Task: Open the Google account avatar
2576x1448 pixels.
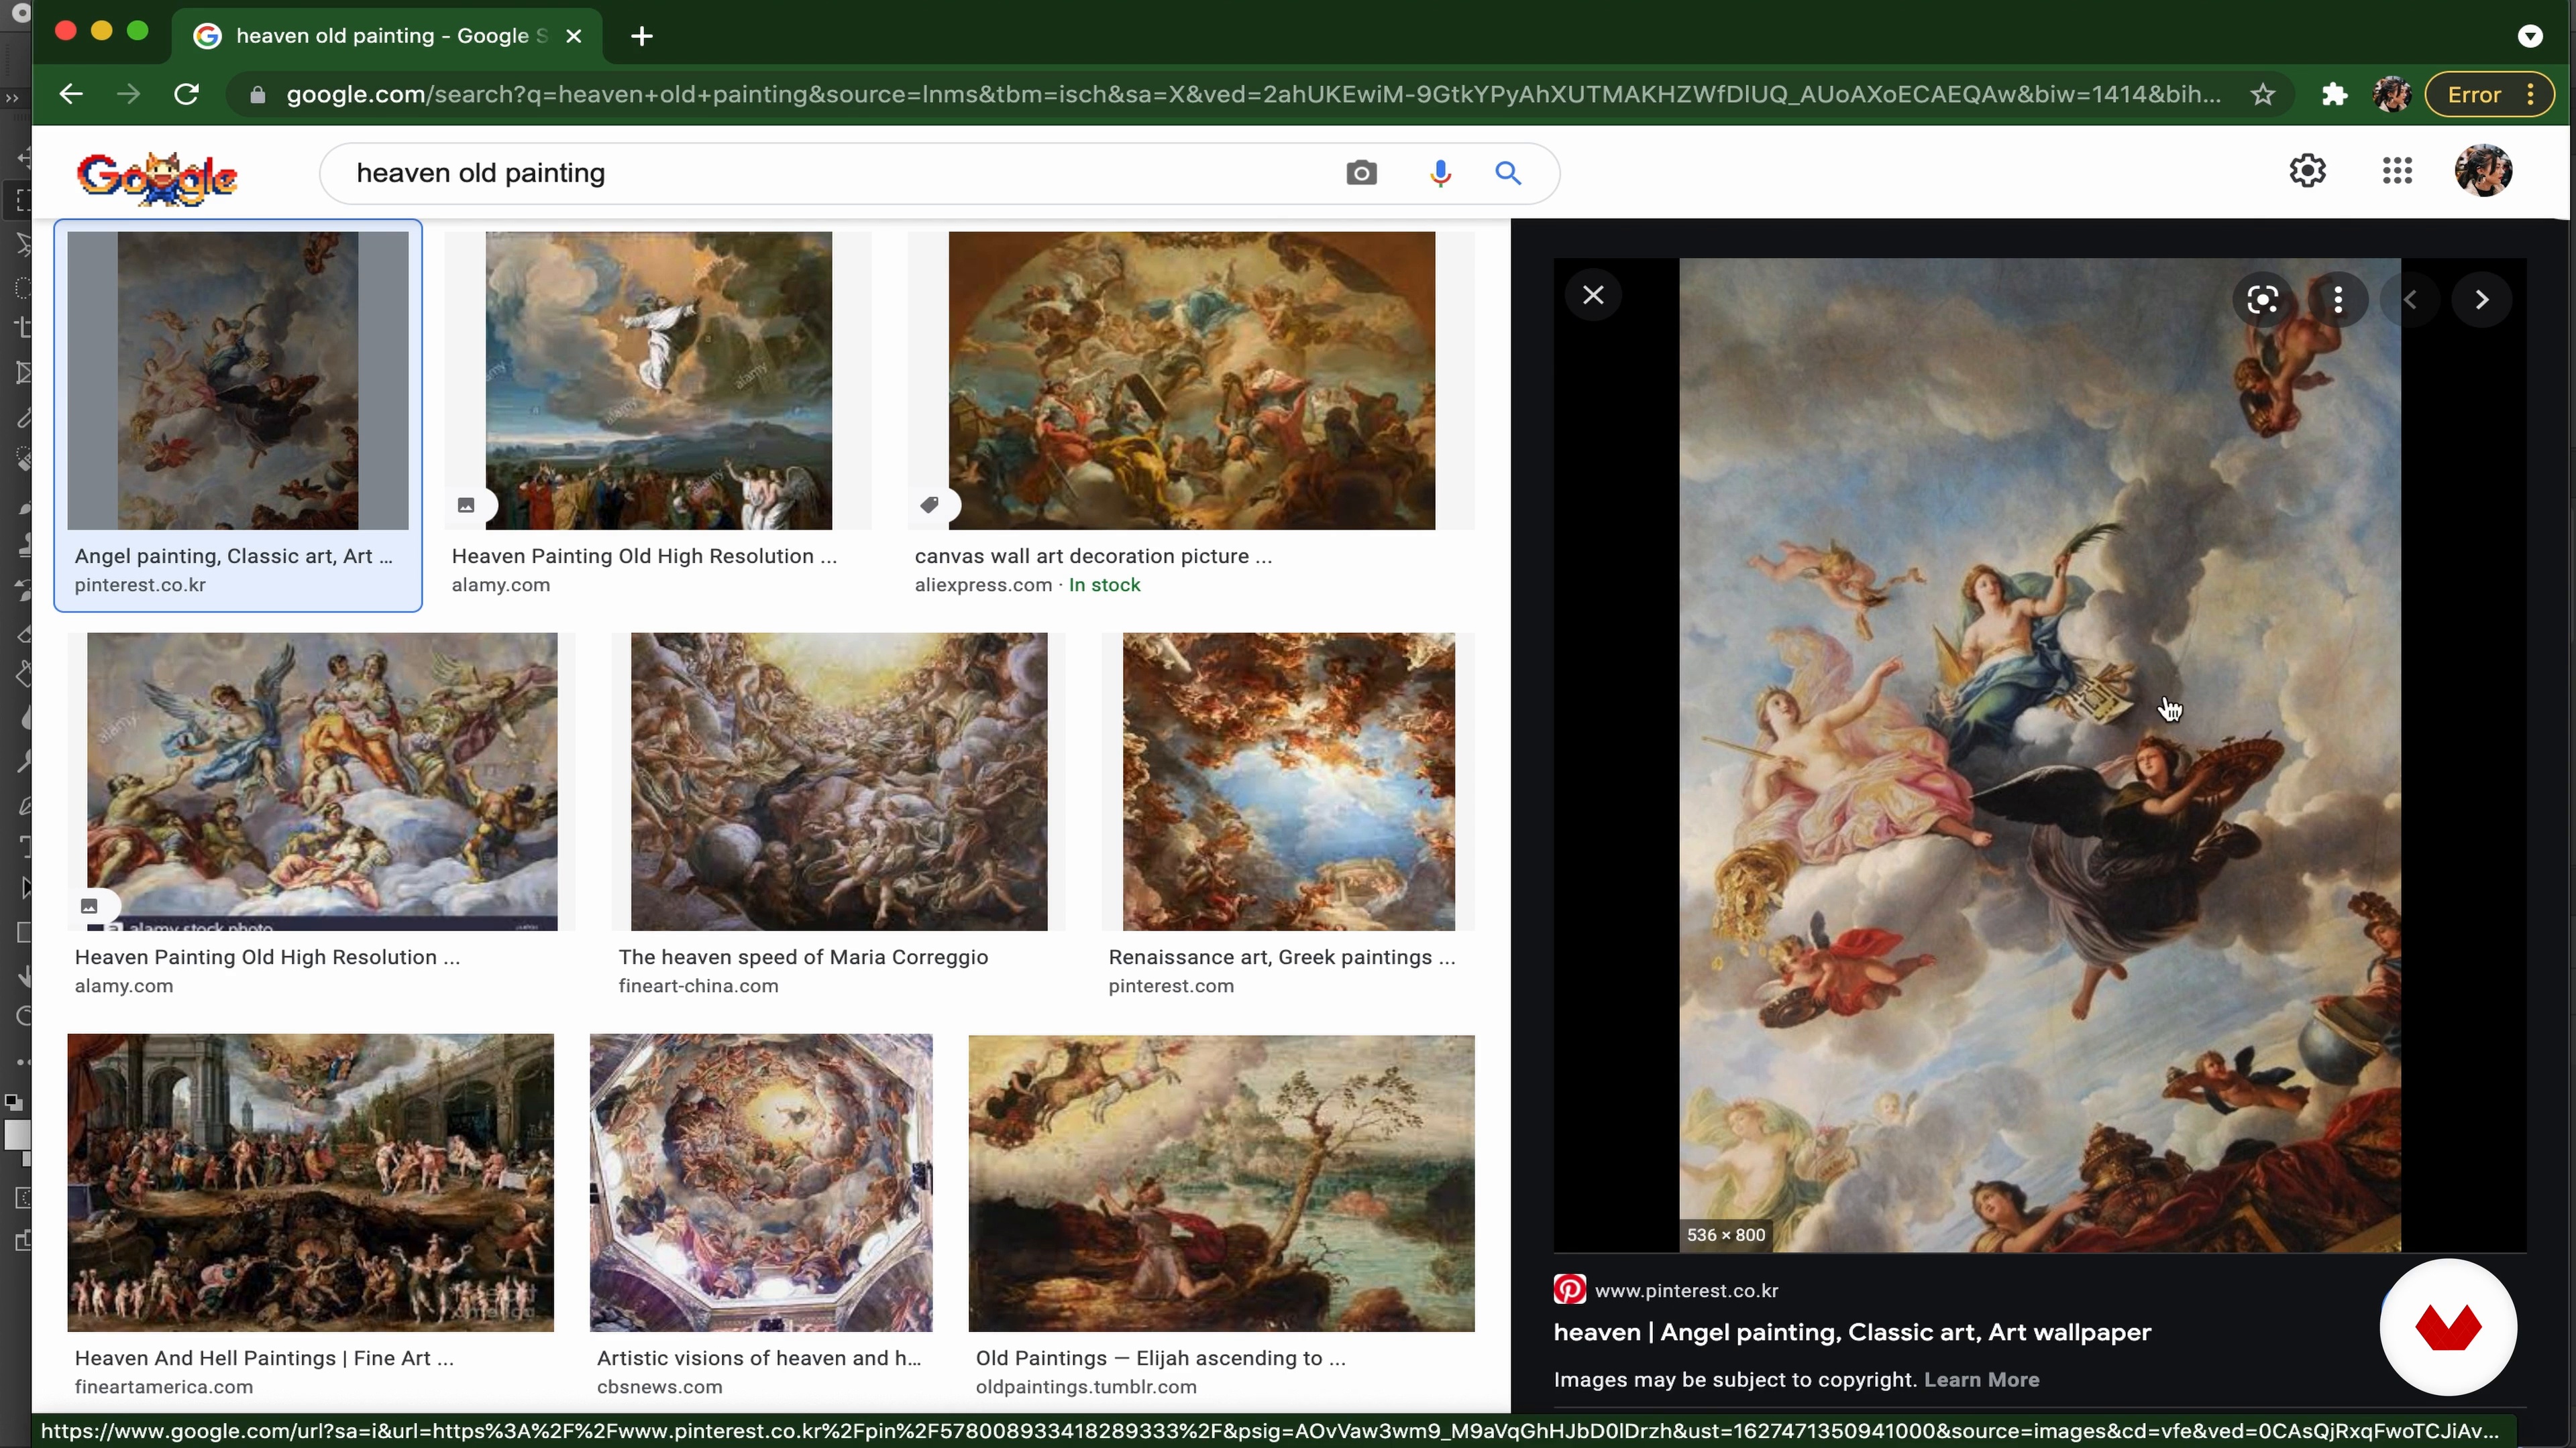Action: (x=2484, y=170)
